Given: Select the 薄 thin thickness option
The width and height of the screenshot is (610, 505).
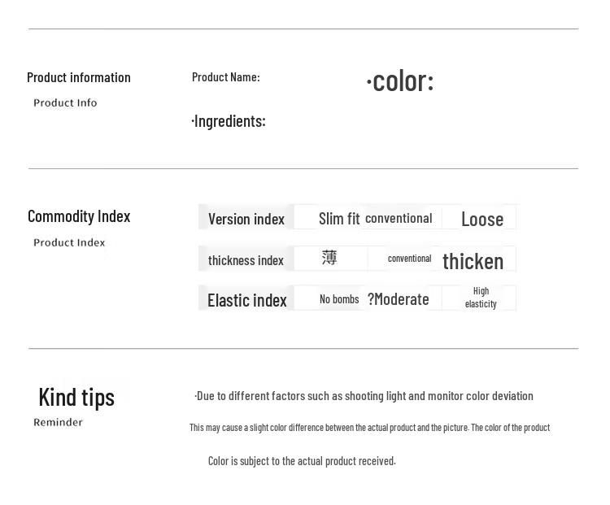Looking at the screenshot, I should 329,258.
